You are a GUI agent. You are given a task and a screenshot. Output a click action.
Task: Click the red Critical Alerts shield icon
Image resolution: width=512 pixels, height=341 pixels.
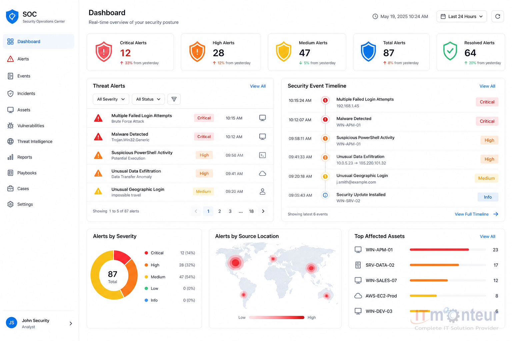click(x=104, y=52)
